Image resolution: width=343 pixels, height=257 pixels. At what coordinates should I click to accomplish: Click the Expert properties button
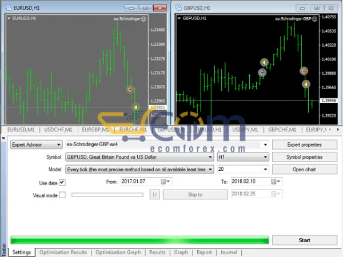click(x=305, y=144)
